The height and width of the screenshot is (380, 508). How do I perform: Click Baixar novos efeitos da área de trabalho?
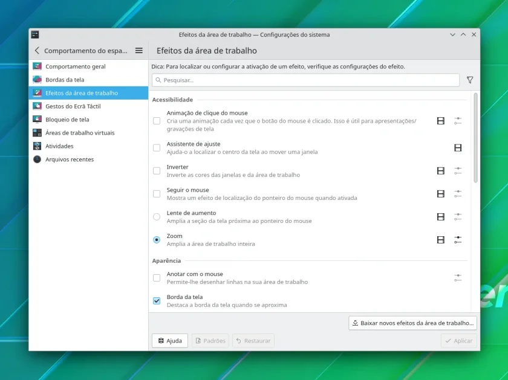(x=412, y=323)
